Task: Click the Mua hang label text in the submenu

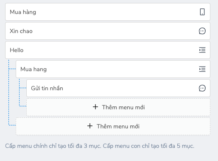Action: (x=34, y=69)
